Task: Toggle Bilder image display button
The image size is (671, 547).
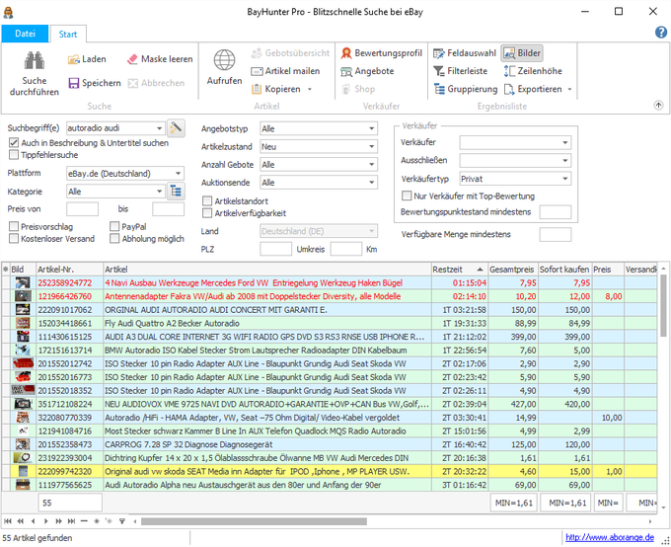Action: [522, 53]
